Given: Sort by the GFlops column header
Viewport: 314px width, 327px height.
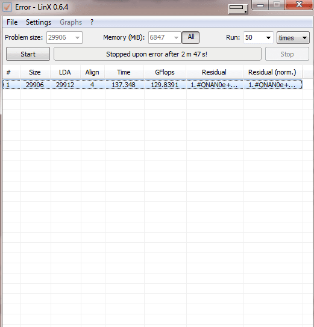Looking at the screenshot, I should coord(165,72).
